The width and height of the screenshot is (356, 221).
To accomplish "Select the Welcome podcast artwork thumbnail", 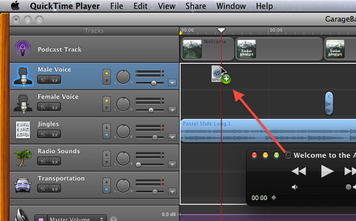I will point(192,49).
